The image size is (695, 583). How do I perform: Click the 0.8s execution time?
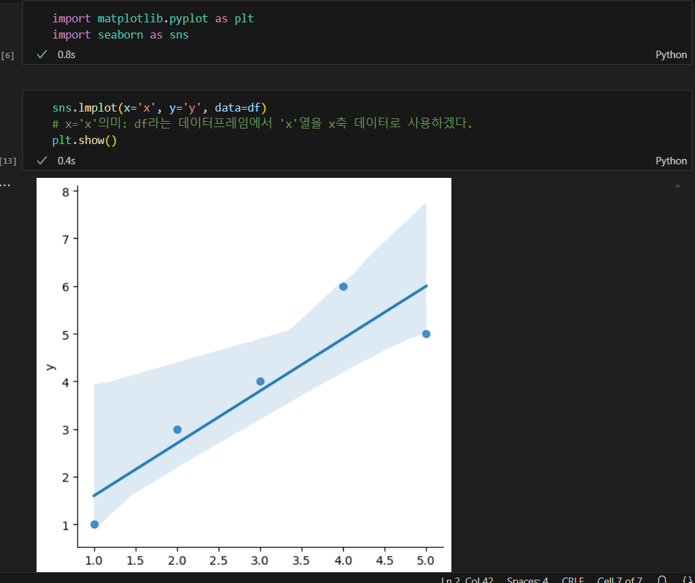click(66, 55)
